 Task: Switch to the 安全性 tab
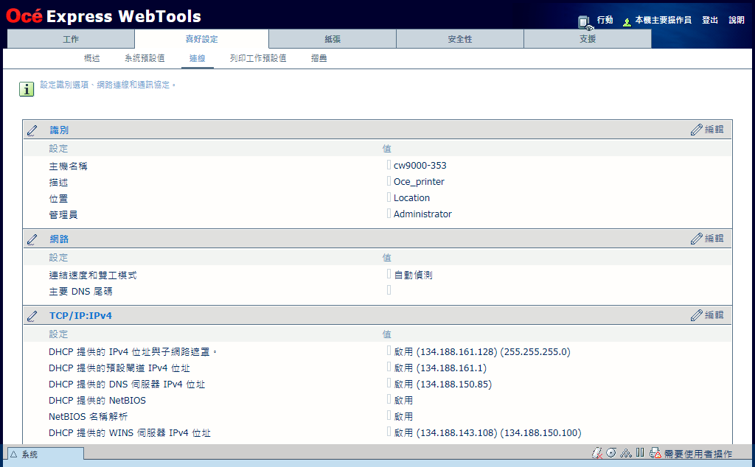point(460,39)
